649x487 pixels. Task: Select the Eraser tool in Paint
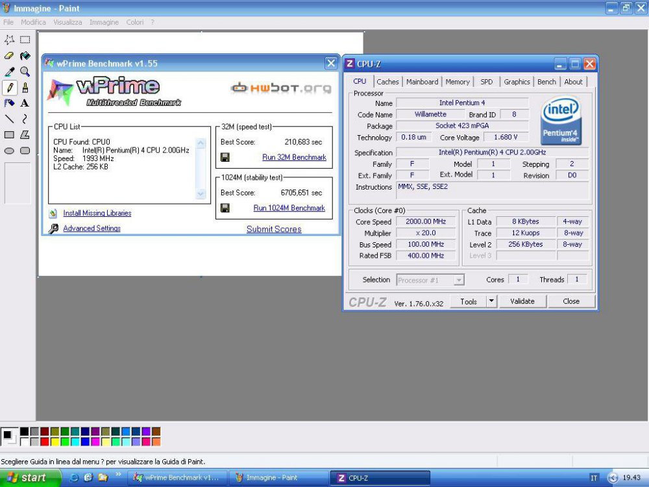tap(9, 56)
